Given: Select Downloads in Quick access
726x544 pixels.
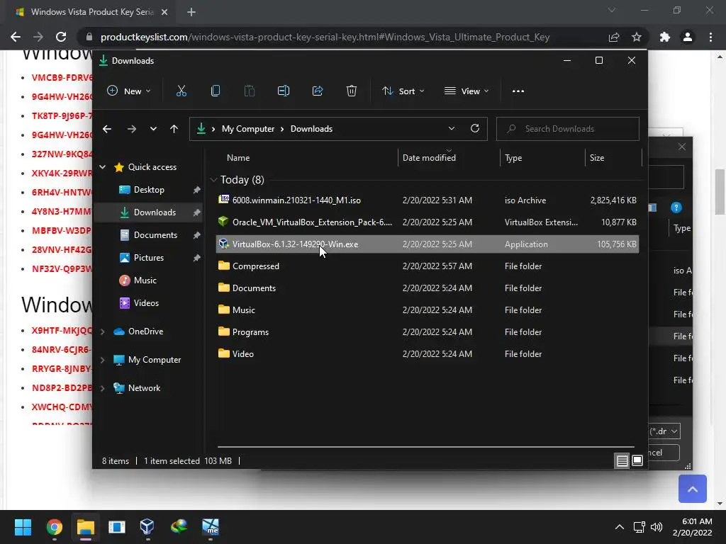Looking at the screenshot, I should [148, 212].
